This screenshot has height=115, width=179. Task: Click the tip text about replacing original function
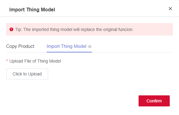[x=74, y=29]
